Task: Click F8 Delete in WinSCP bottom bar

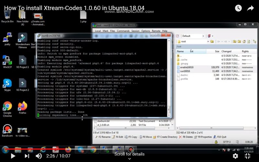Action: coord(186,137)
